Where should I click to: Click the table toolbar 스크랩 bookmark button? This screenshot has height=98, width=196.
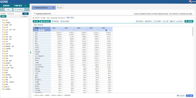[x=166, y=21]
